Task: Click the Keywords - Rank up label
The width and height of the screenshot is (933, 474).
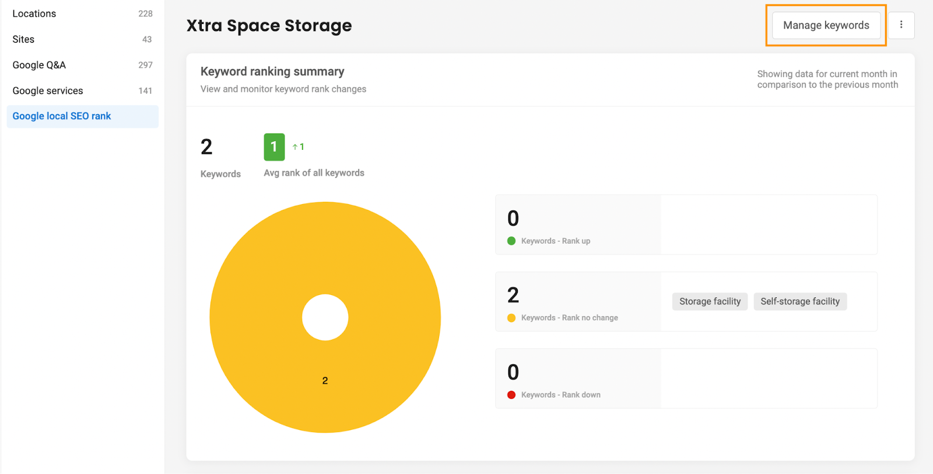Action: coord(556,241)
